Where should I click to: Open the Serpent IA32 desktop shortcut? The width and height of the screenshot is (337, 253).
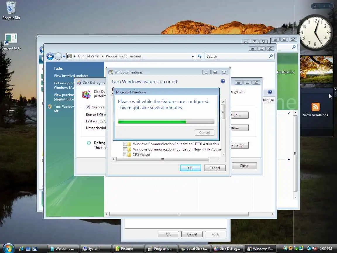(x=11, y=42)
